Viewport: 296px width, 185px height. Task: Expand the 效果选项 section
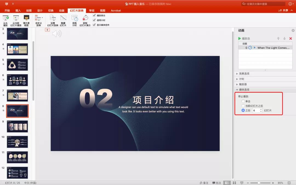244,73
